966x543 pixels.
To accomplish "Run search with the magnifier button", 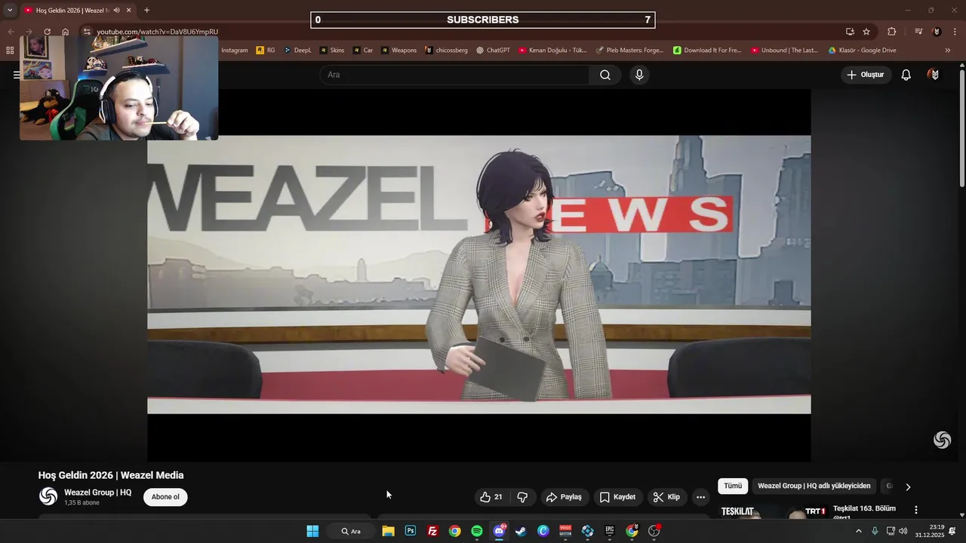I will coord(605,75).
